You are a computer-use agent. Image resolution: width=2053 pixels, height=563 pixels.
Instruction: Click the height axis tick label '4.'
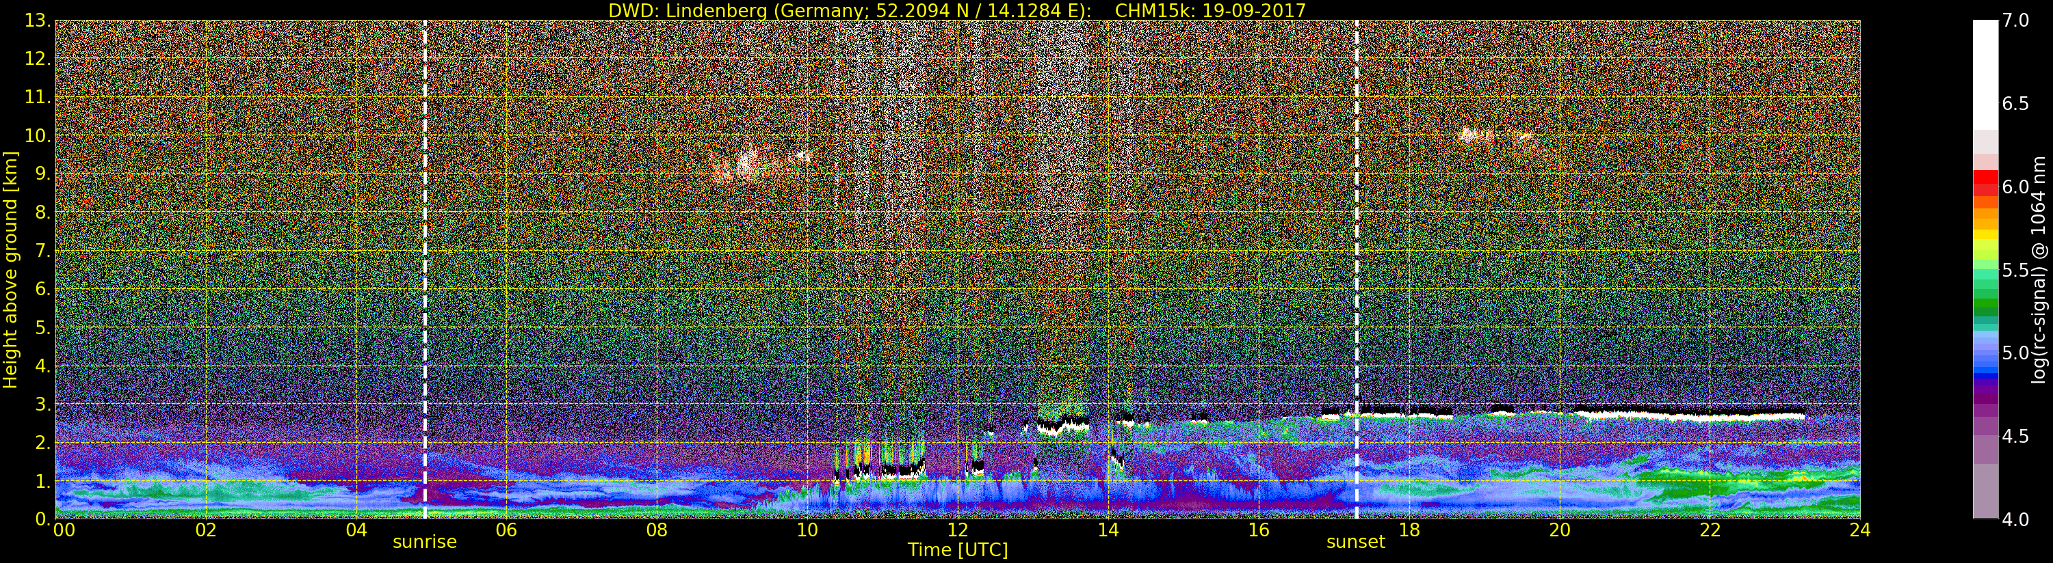pyautogui.click(x=42, y=366)
